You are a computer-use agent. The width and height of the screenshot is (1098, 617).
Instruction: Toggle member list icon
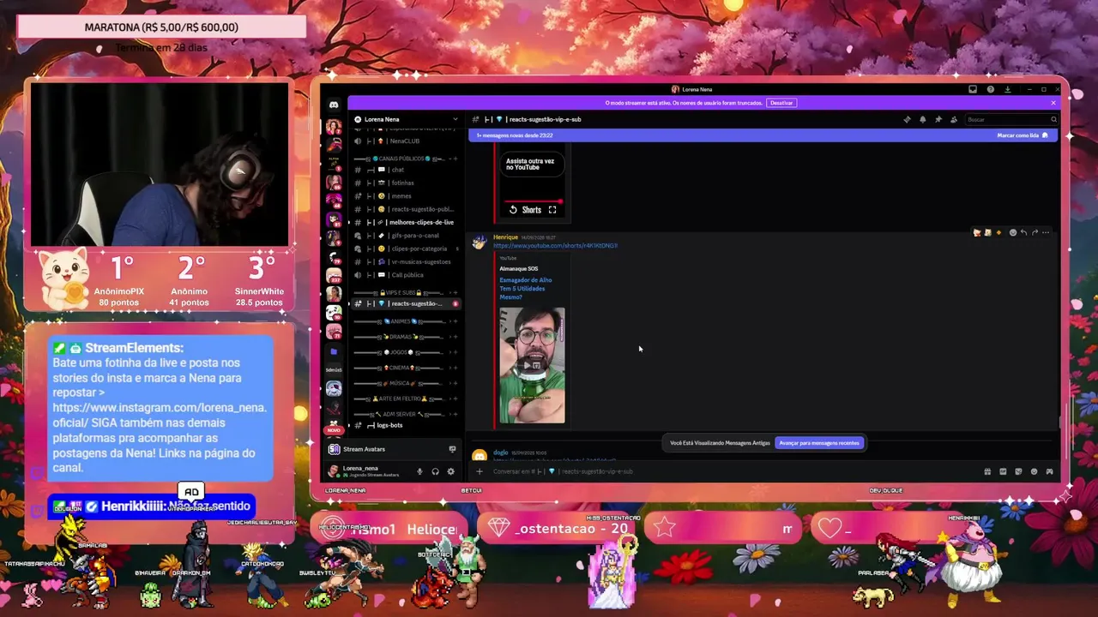954,119
